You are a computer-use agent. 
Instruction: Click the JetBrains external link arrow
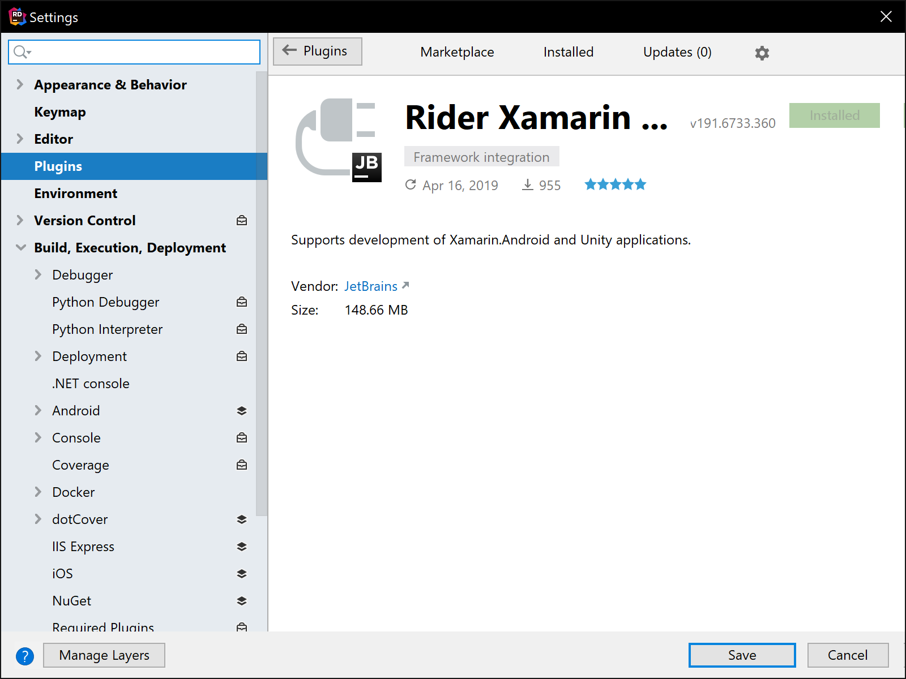[405, 285]
